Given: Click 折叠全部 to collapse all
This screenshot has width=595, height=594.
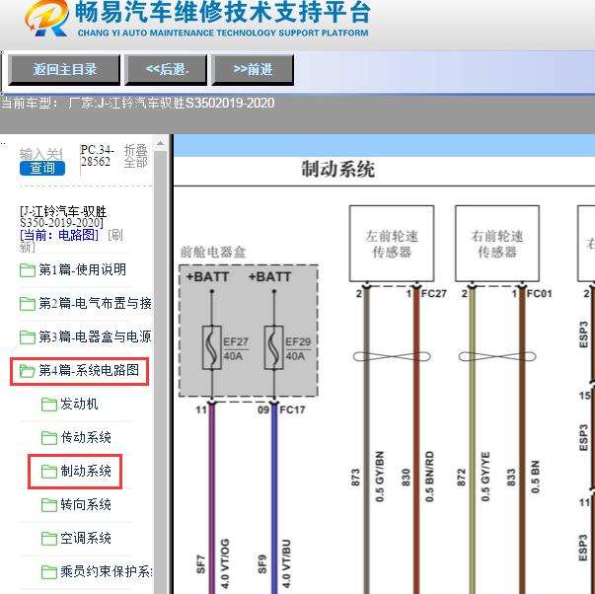Looking at the screenshot, I should (135, 156).
